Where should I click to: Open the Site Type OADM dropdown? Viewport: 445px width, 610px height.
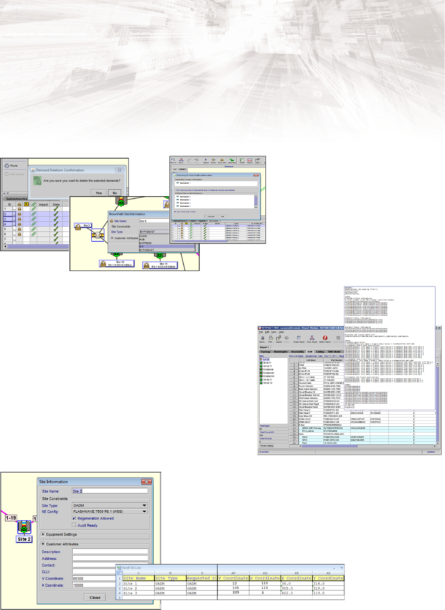point(110,505)
